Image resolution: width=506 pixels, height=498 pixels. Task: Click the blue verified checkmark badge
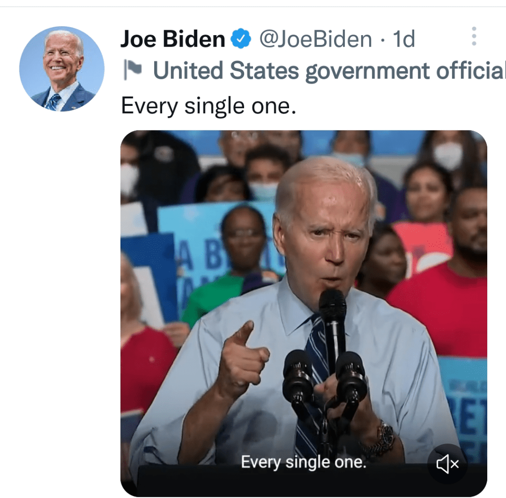point(241,39)
